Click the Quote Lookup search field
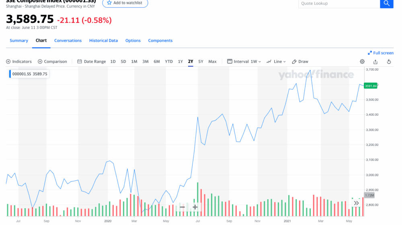Screen dimensions: 402x225 pyautogui.click(x=339, y=4)
